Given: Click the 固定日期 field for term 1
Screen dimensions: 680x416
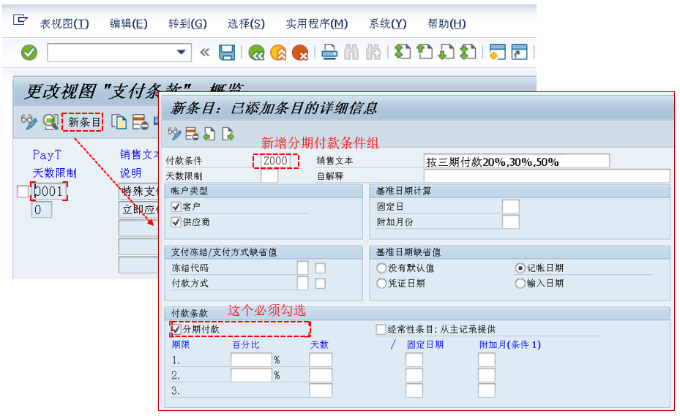Looking at the screenshot, I should click(414, 360).
